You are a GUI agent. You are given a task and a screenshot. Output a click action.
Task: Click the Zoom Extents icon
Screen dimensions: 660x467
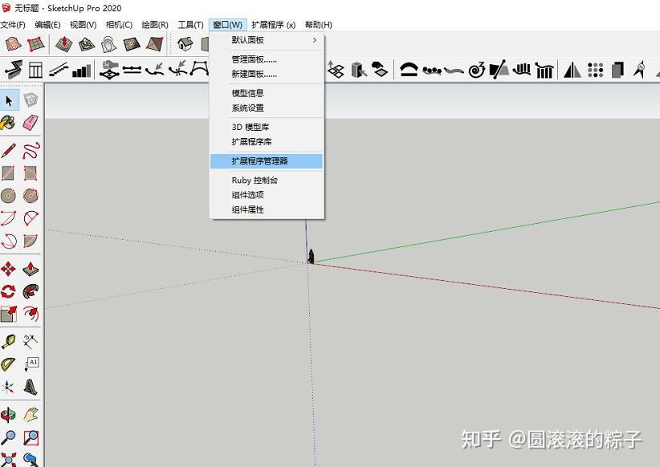click(10, 459)
